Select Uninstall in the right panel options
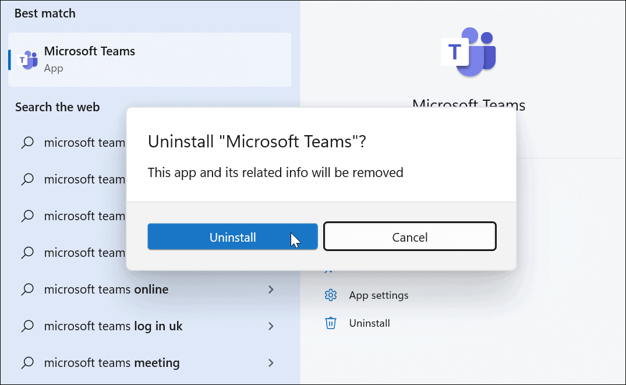Image resolution: width=626 pixels, height=385 pixels. 369,323
